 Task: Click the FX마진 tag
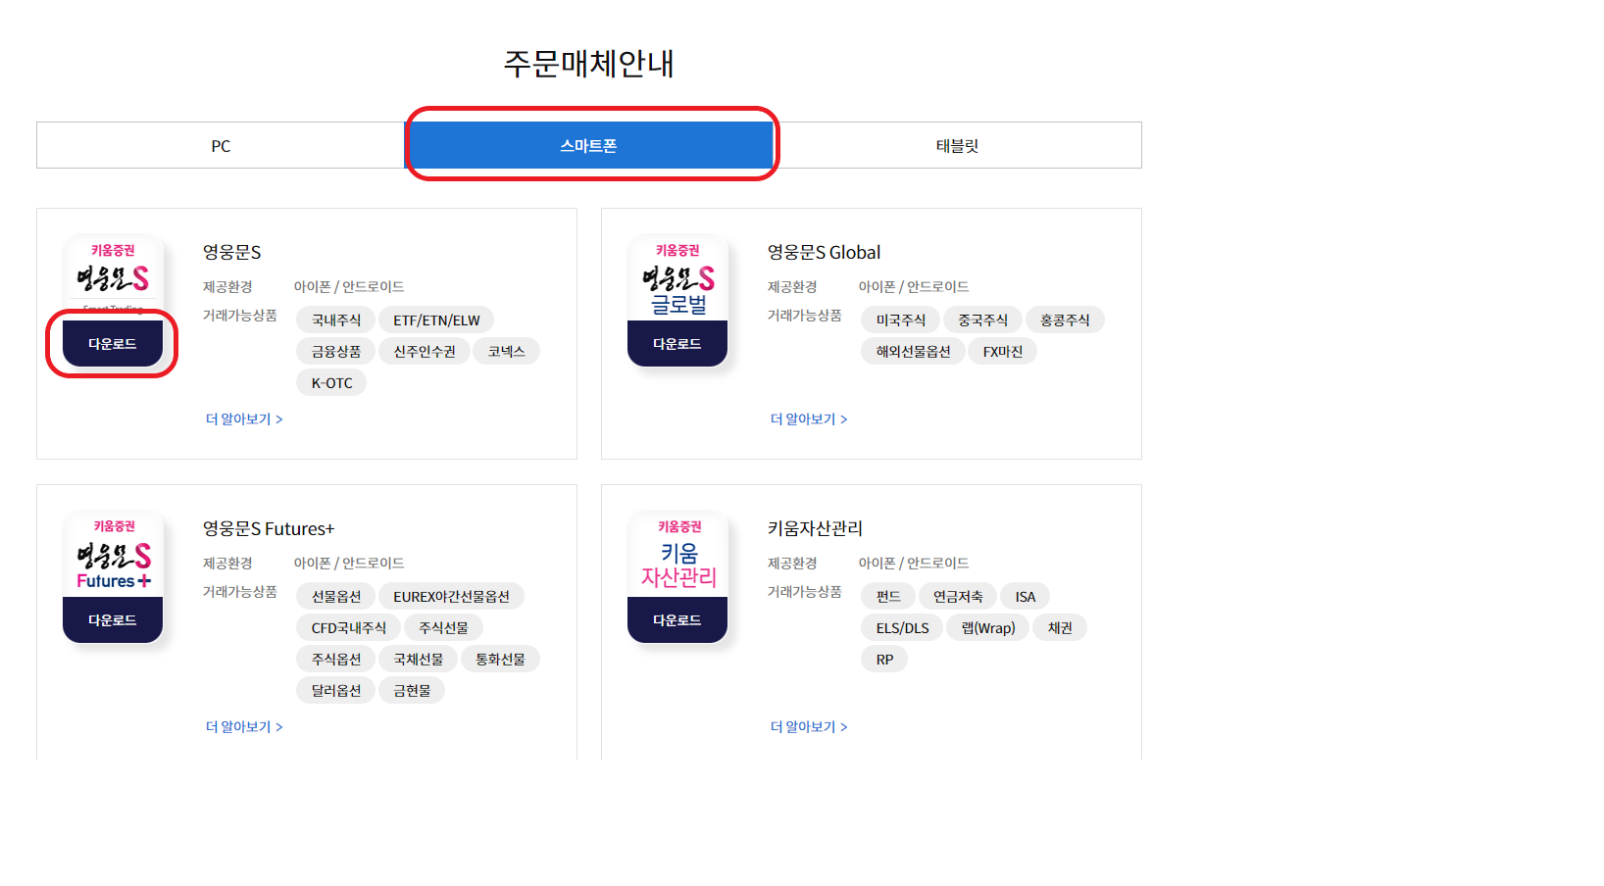click(1003, 351)
